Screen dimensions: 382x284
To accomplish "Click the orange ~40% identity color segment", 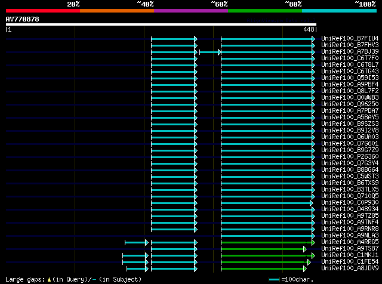I will point(117,11).
